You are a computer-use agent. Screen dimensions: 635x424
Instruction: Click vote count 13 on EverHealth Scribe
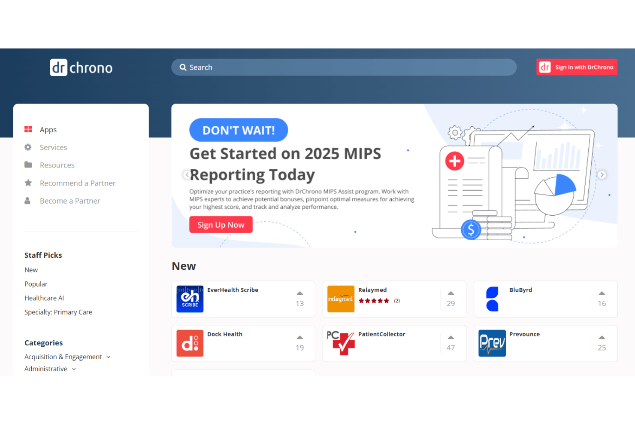click(x=299, y=303)
